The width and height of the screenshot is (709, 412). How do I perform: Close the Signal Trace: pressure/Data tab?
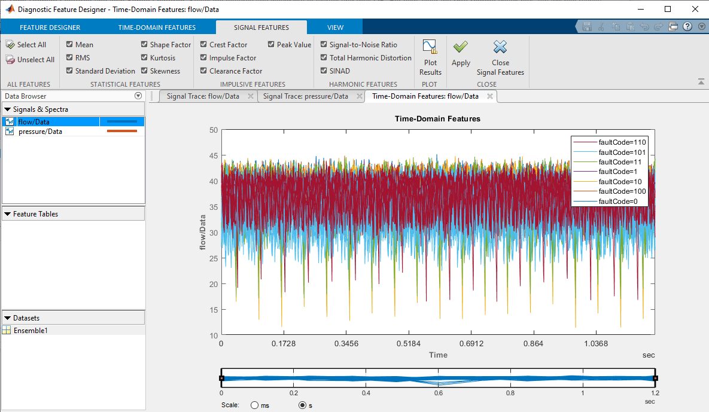click(x=359, y=96)
